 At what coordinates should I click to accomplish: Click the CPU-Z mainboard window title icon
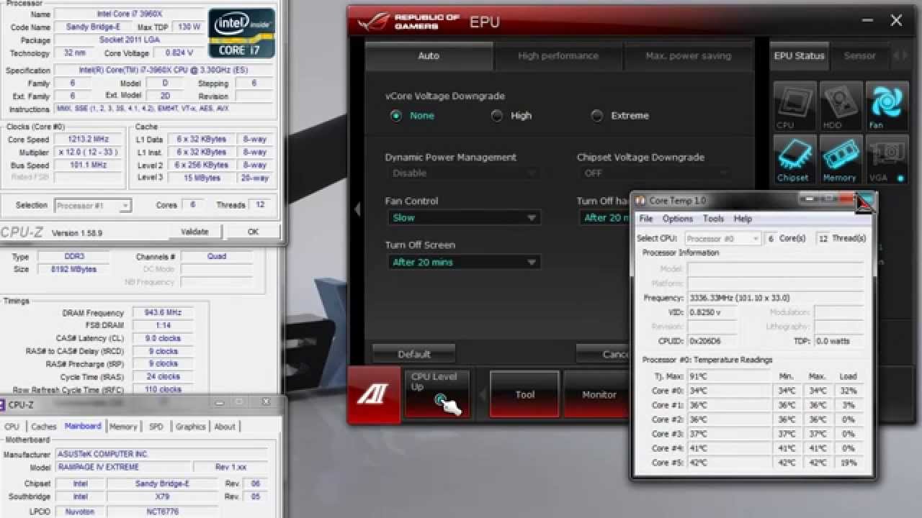tap(2, 405)
